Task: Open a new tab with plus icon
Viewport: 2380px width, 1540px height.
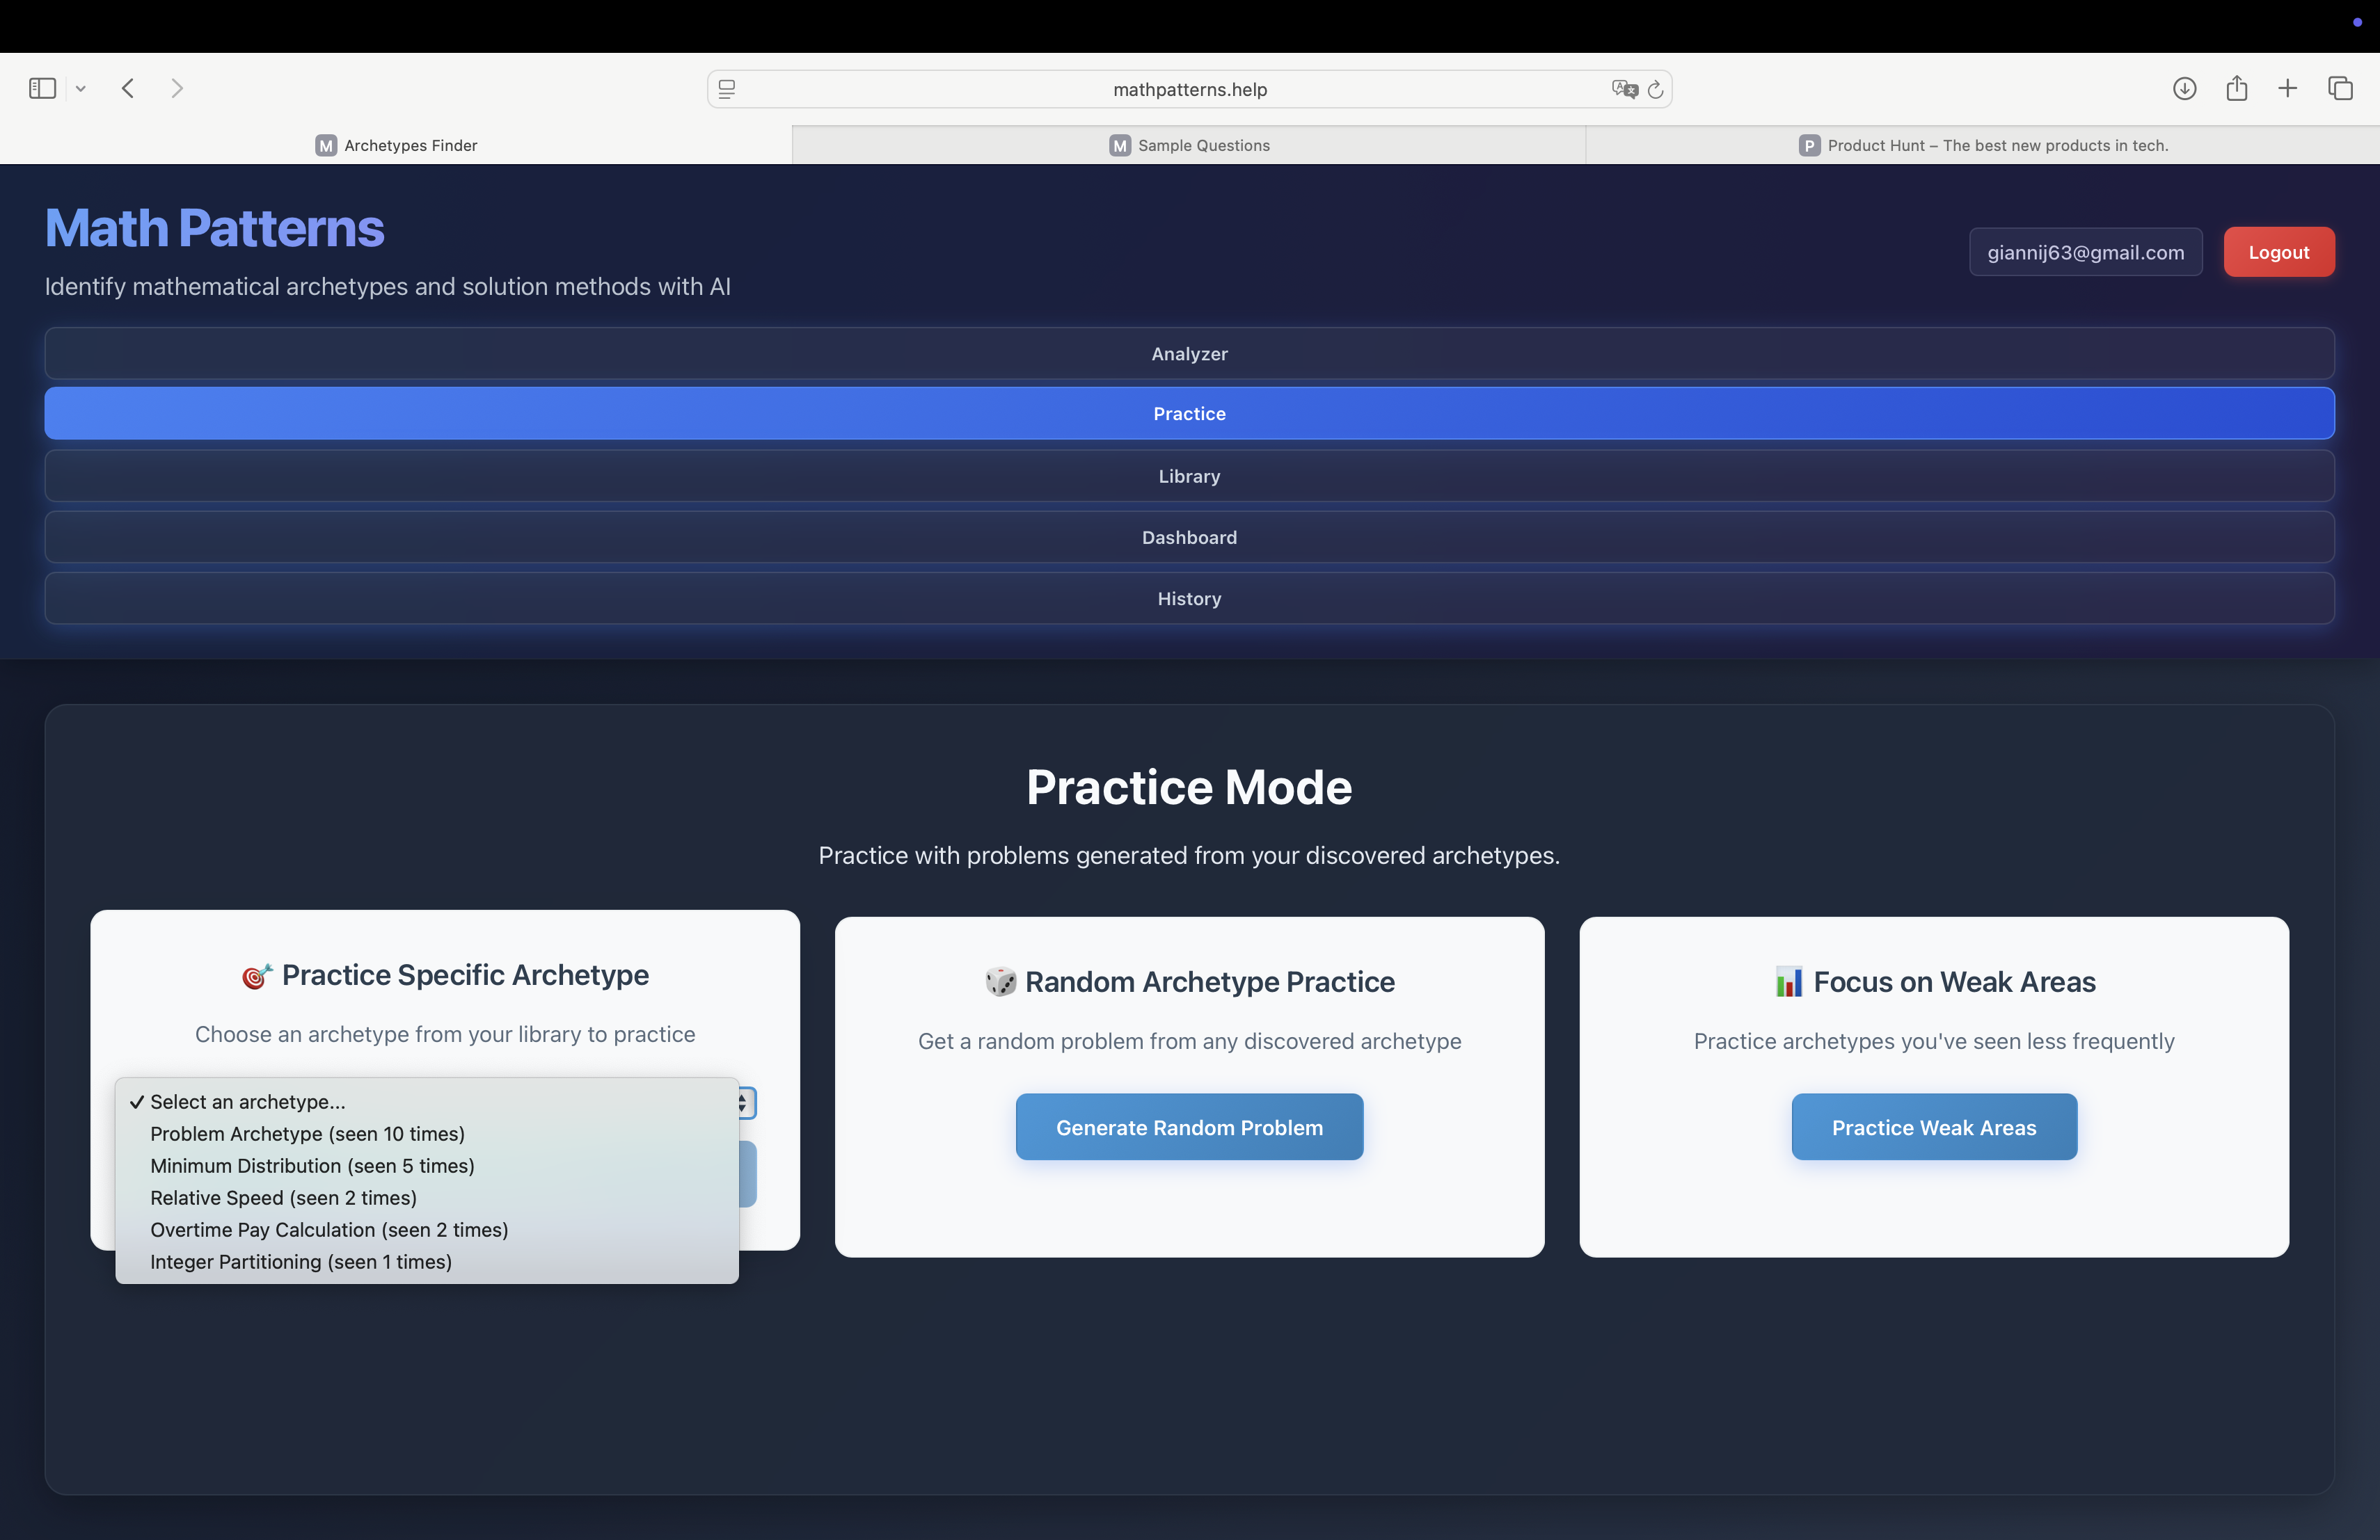Action: pyautogui.click(x=2288, y=89)
